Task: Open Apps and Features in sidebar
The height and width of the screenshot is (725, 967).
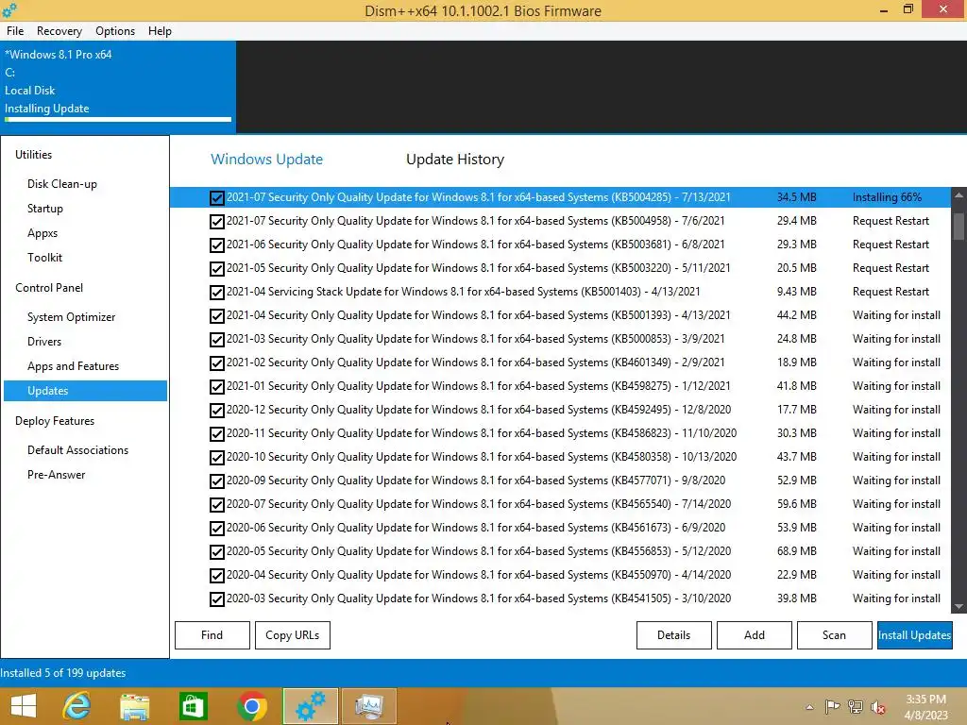Action: tap(73, 366)
